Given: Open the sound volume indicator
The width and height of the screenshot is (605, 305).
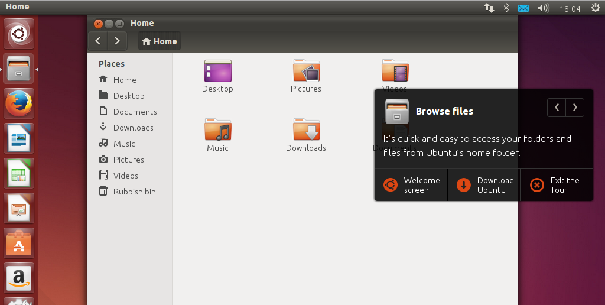Looking at the screenshot, I should [544, 8].
